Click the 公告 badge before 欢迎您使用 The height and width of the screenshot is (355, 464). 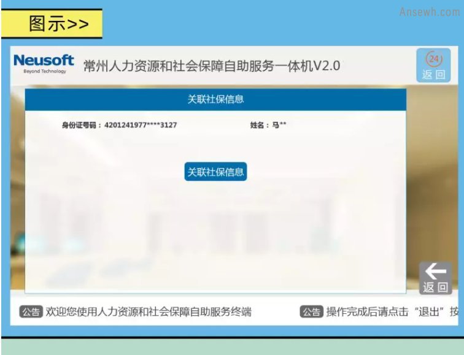[31, 312]
